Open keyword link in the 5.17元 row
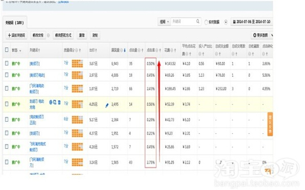305x190 pixels. (x=36, y=120)
